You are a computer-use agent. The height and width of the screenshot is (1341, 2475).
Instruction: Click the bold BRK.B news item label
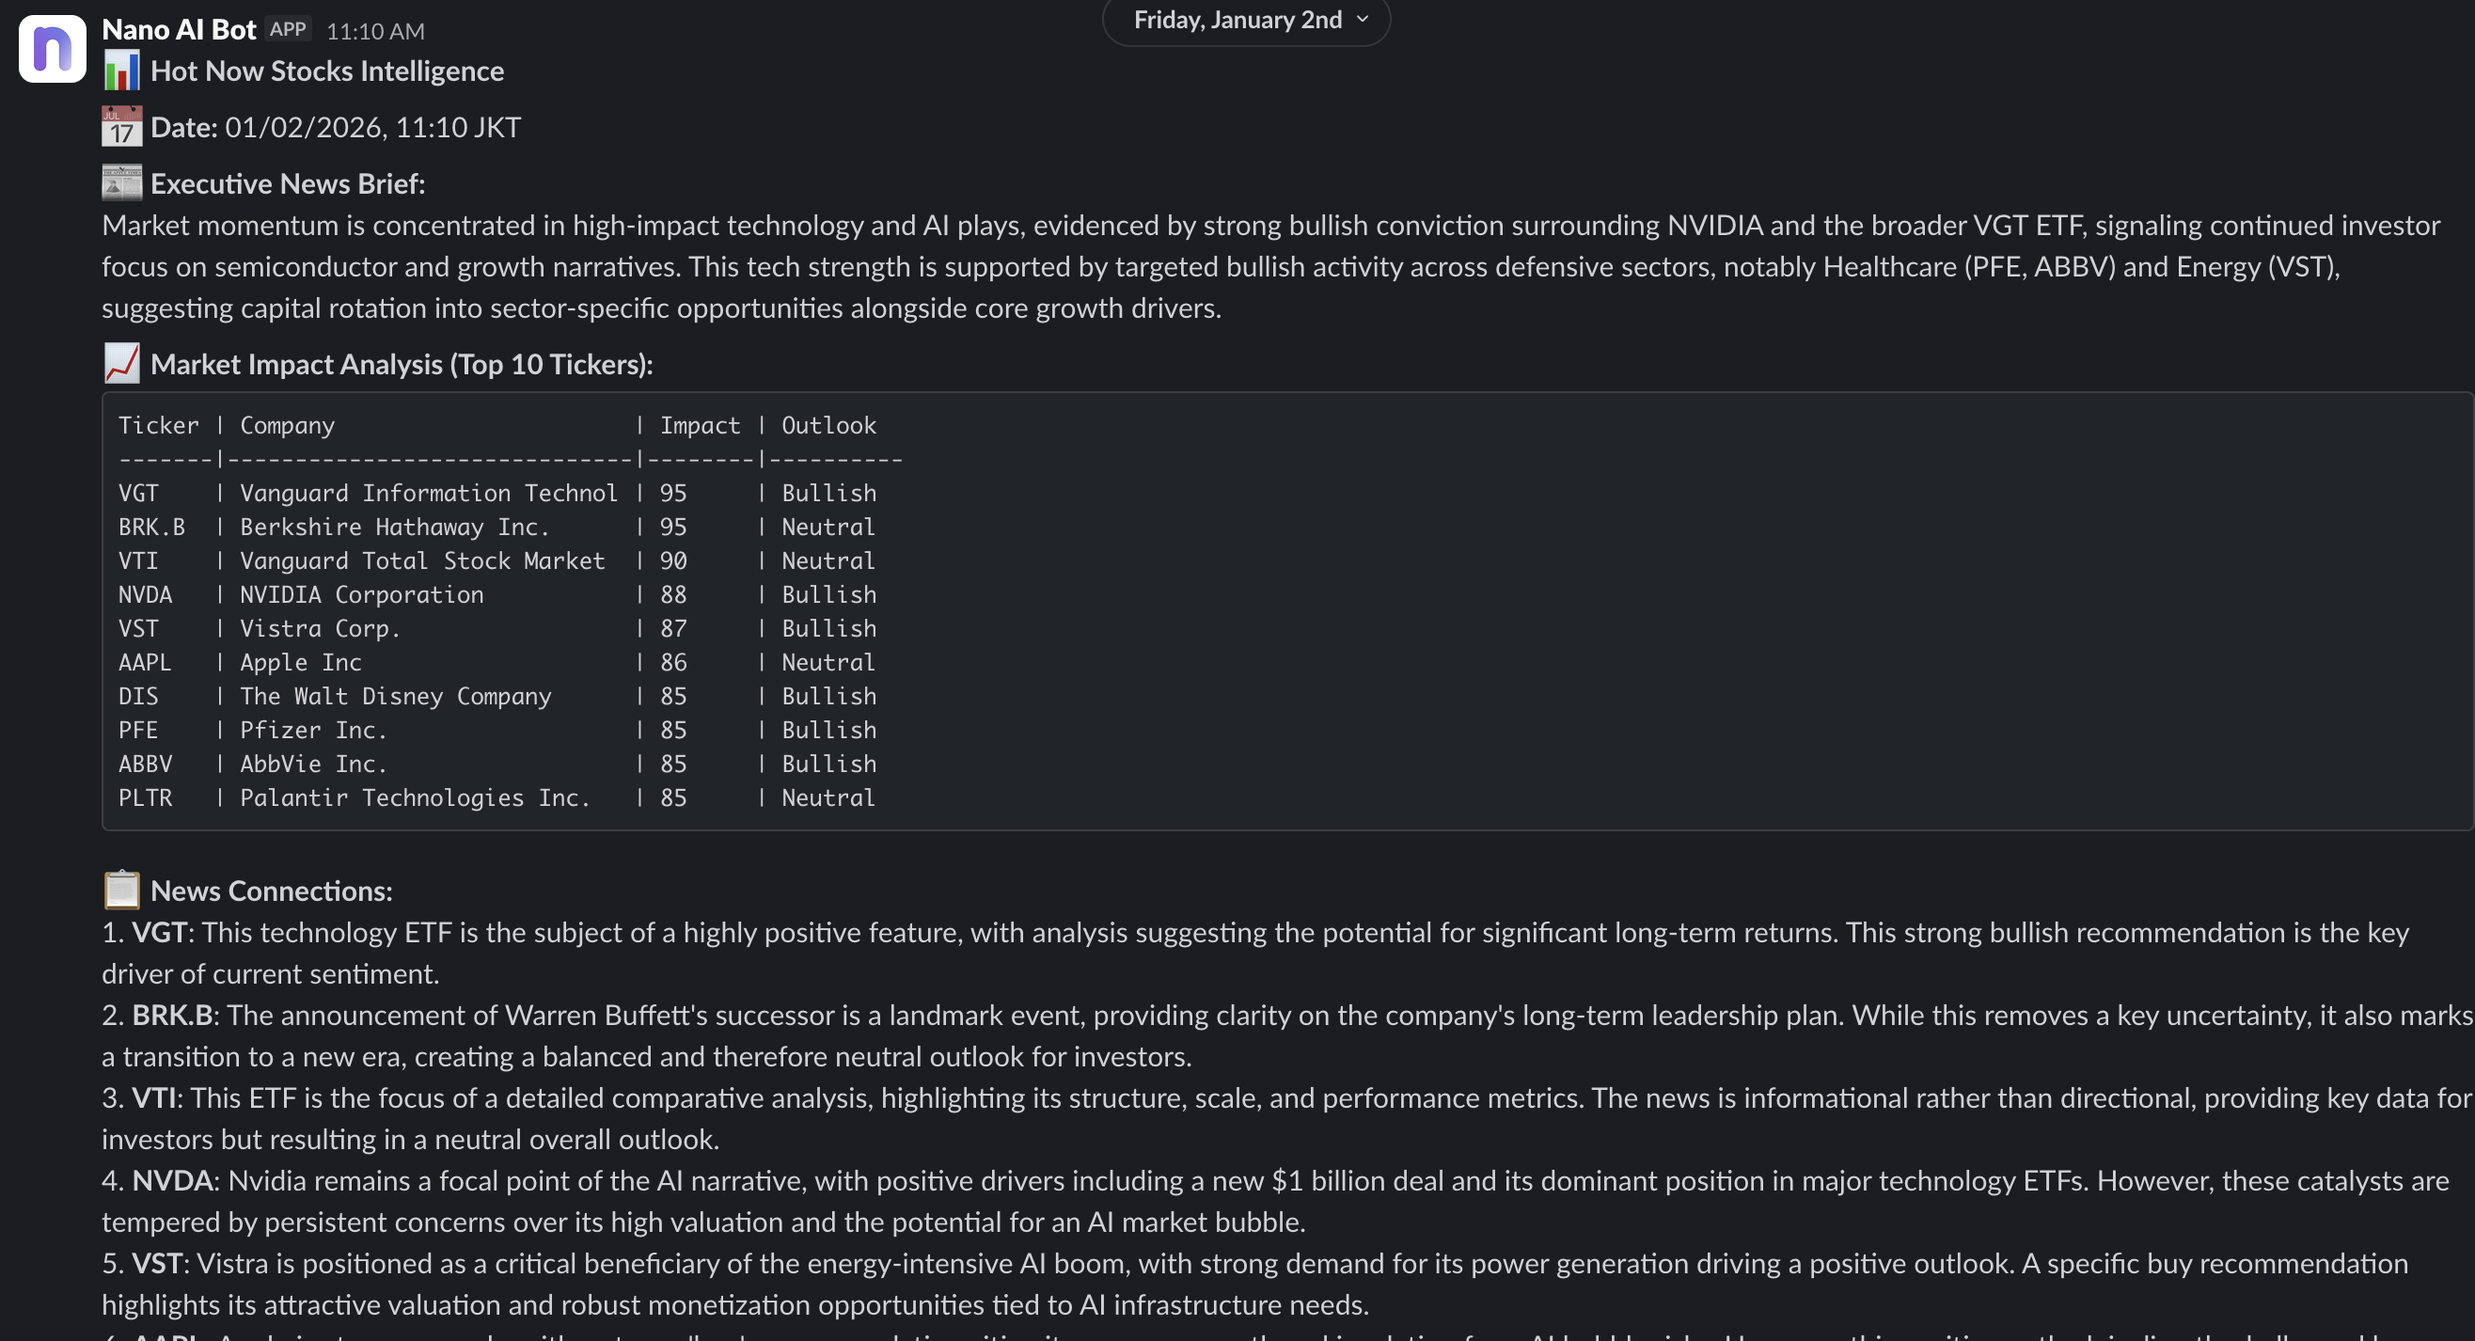click(x=171, y=1015)
